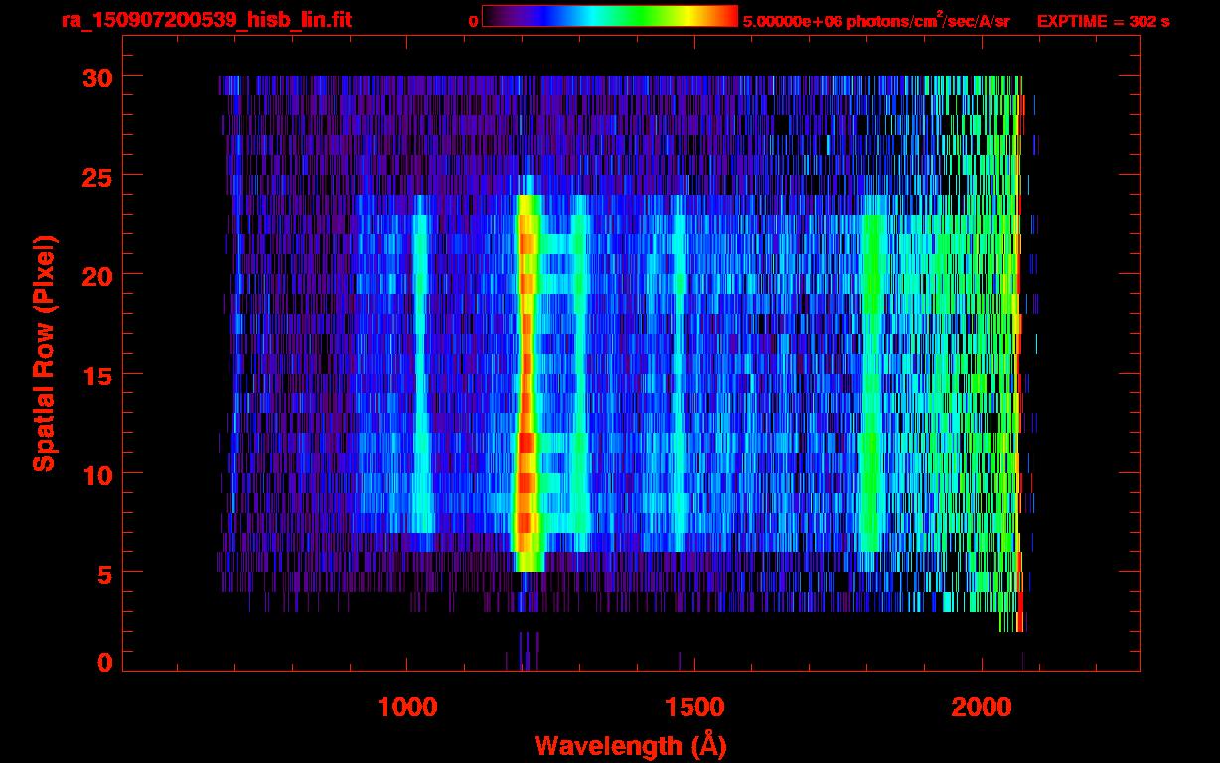This screenshot has width=1220, height=763.
Task: Click the file name ra_150907200539_hisb_lin.fit
Action: tap(206, 20)
